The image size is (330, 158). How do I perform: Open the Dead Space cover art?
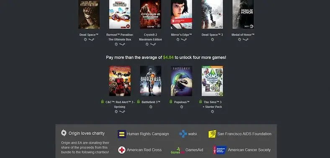pos(89,14)
